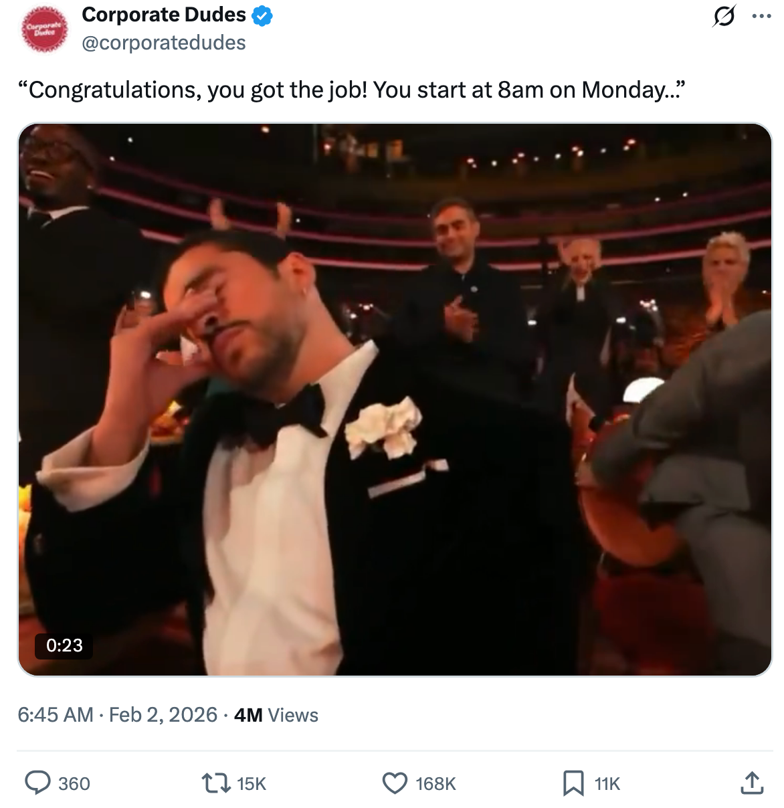Click the 15K reposts count
784x808 pixels.
tap(252, 784)
